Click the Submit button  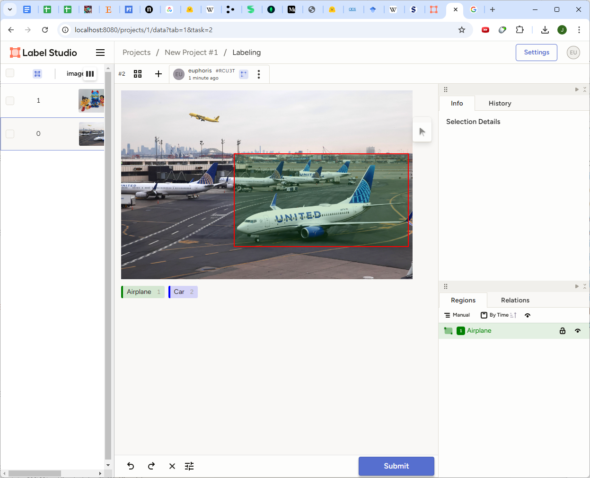pyautogui.click(x=396, y=466)
